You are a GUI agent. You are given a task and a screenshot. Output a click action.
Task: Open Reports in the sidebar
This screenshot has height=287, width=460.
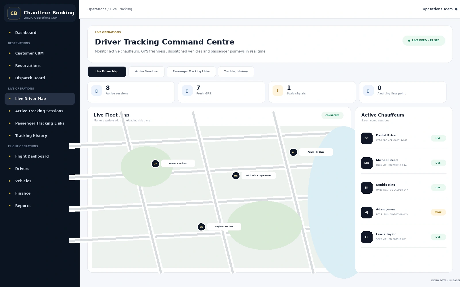(40, 206)
